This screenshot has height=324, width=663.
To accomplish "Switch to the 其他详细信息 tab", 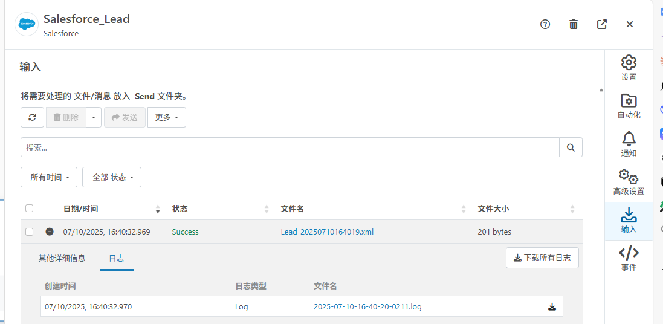I will [62, 258].
